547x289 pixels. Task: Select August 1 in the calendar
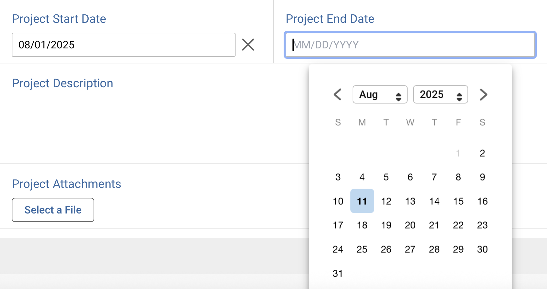click(x=458, y=153)
